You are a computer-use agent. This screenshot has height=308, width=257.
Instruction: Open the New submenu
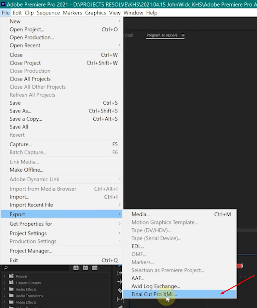[62, 21]
